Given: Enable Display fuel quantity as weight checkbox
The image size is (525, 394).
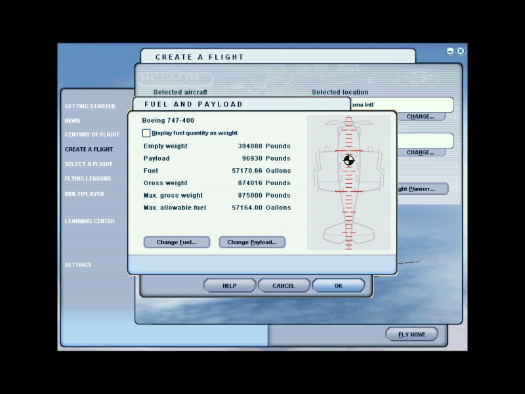Looking at the screenshot, I should coord(146,133).
